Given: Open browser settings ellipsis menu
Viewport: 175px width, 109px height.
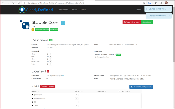Looking at the screenshot, I should (172, 3).
